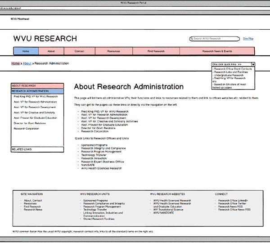Image resolution: width=270 pixels, height=243 pixels.
Task: Open Research Innovation link
Action: click(94, 158)
